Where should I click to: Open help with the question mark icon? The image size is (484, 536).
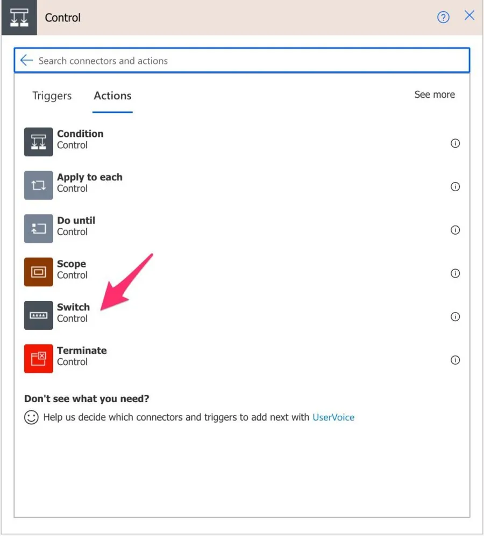tap(443, 18)
